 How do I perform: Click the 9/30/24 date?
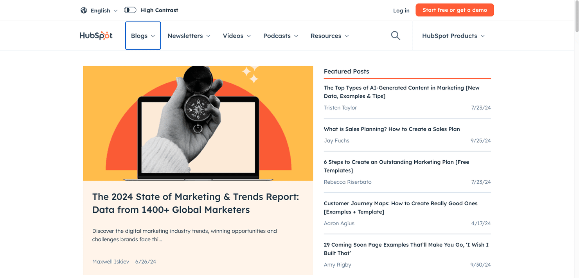pos(480,265)
